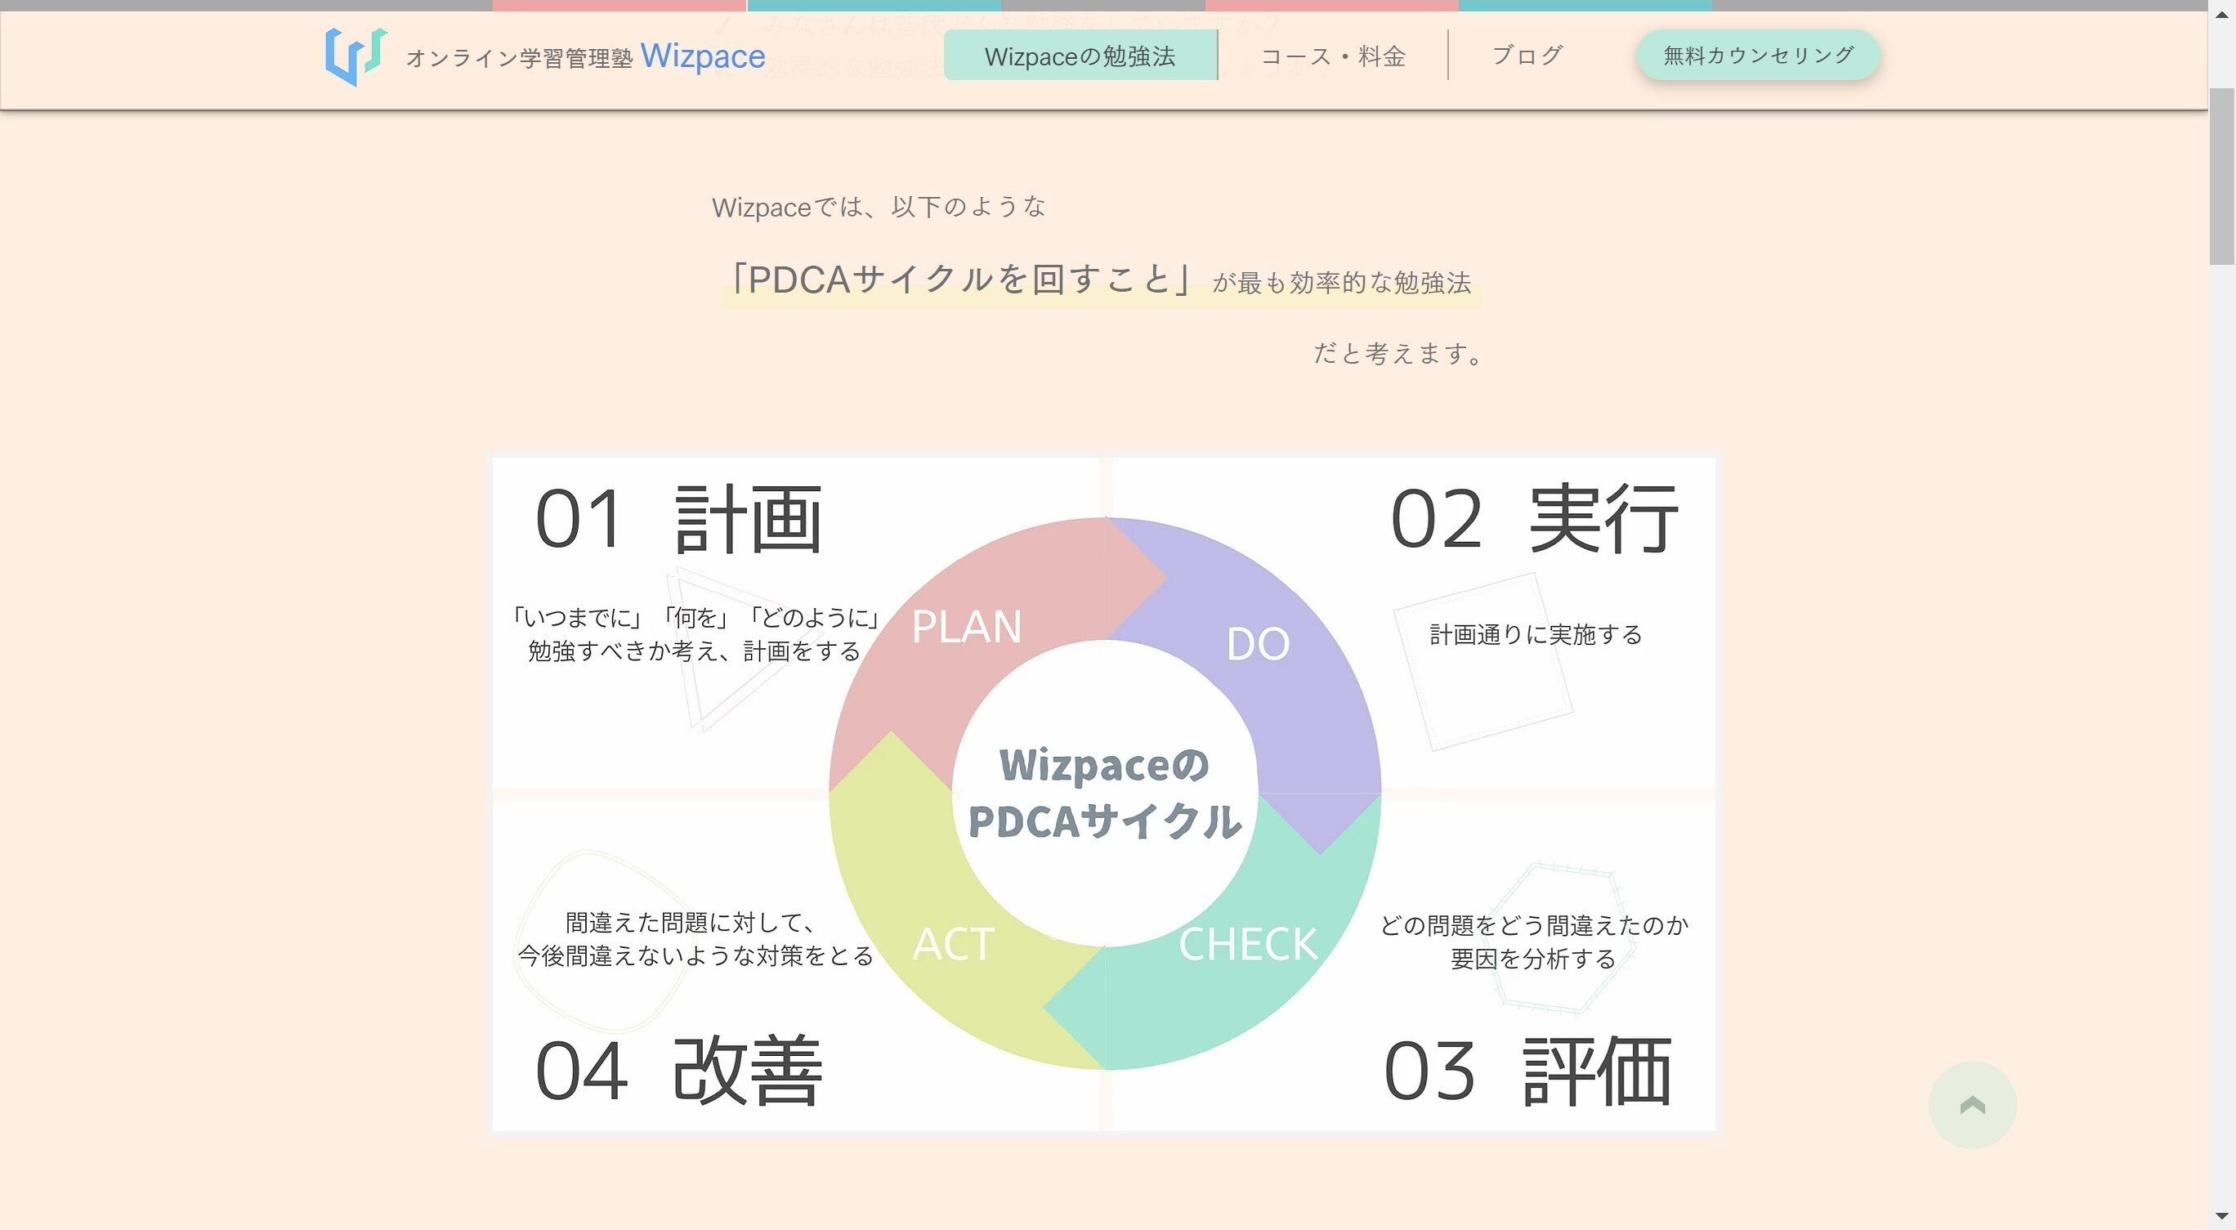Click the オンライン学習管理塾 Wizpace title link
Viewport: 2236px width, 1230px height.
[x=586, y=57]
